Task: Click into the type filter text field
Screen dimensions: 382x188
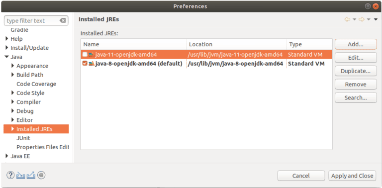Action: (x=32, y=21)
